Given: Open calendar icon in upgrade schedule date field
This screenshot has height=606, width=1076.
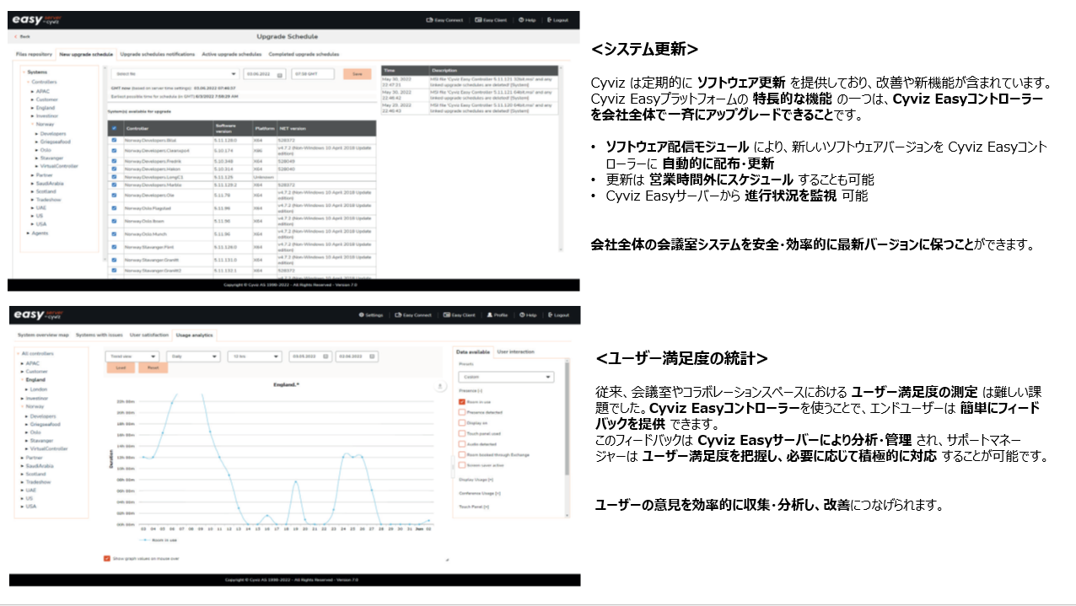Looking at the screenshot, I should click(280, 75).
